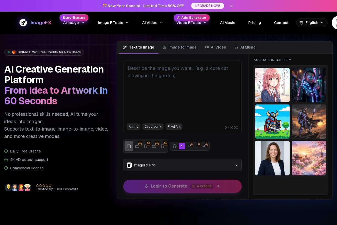Switch to the AI Music tab
337x225 pixels.
[x=245, y=47]
